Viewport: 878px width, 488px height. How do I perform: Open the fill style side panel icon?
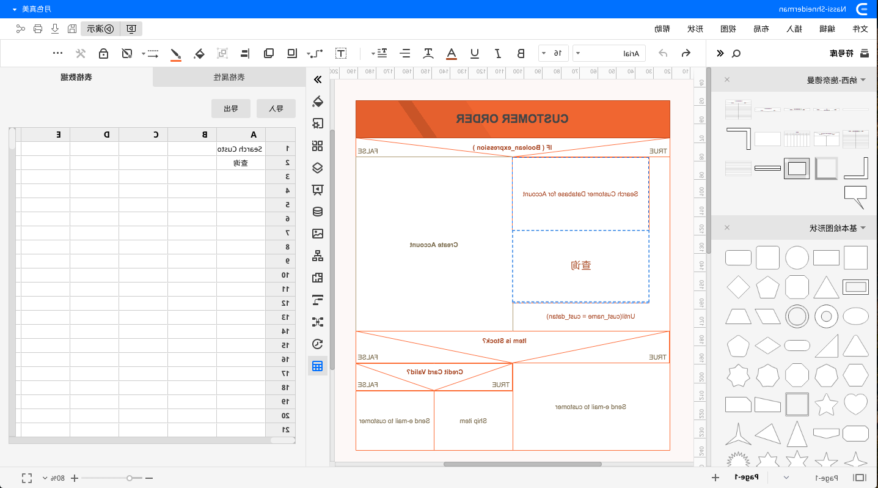click(317, 102)
